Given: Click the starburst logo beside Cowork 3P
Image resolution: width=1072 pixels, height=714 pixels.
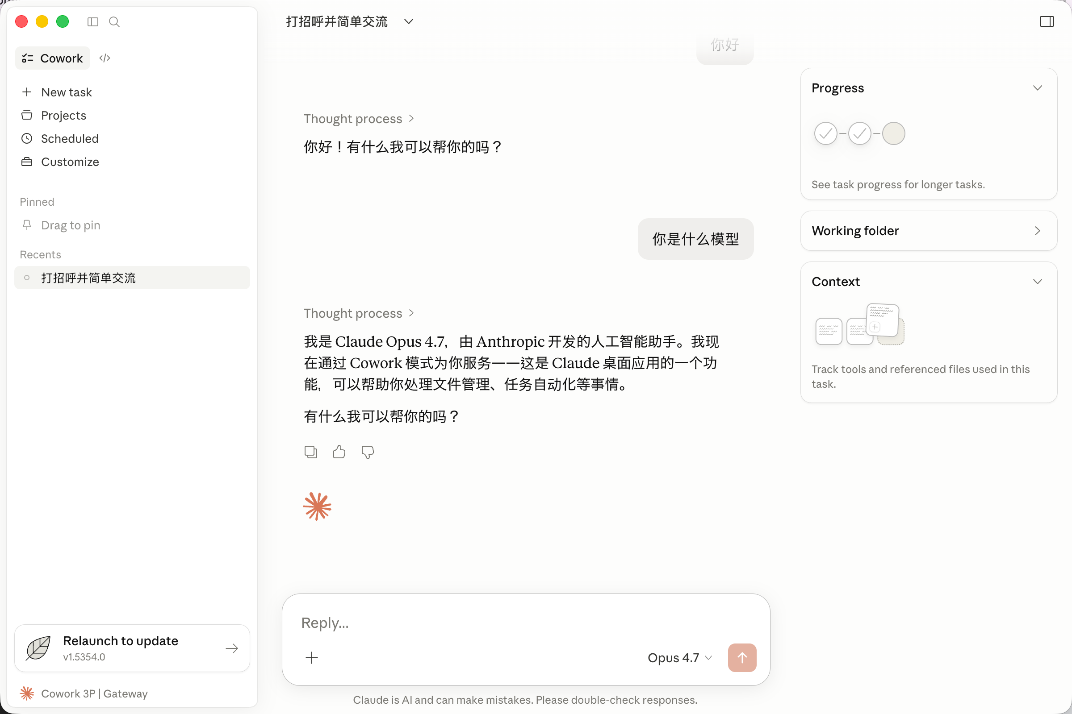Looking at the screenshot, I should [x=27, y=693].
